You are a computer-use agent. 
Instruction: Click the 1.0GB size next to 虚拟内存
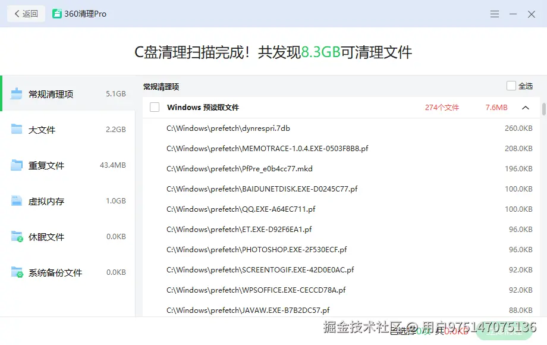pos(116,201)
